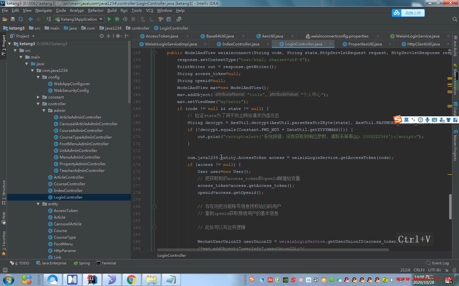
Task: Open the VCS menu
Action: click(x=149, y=10)
